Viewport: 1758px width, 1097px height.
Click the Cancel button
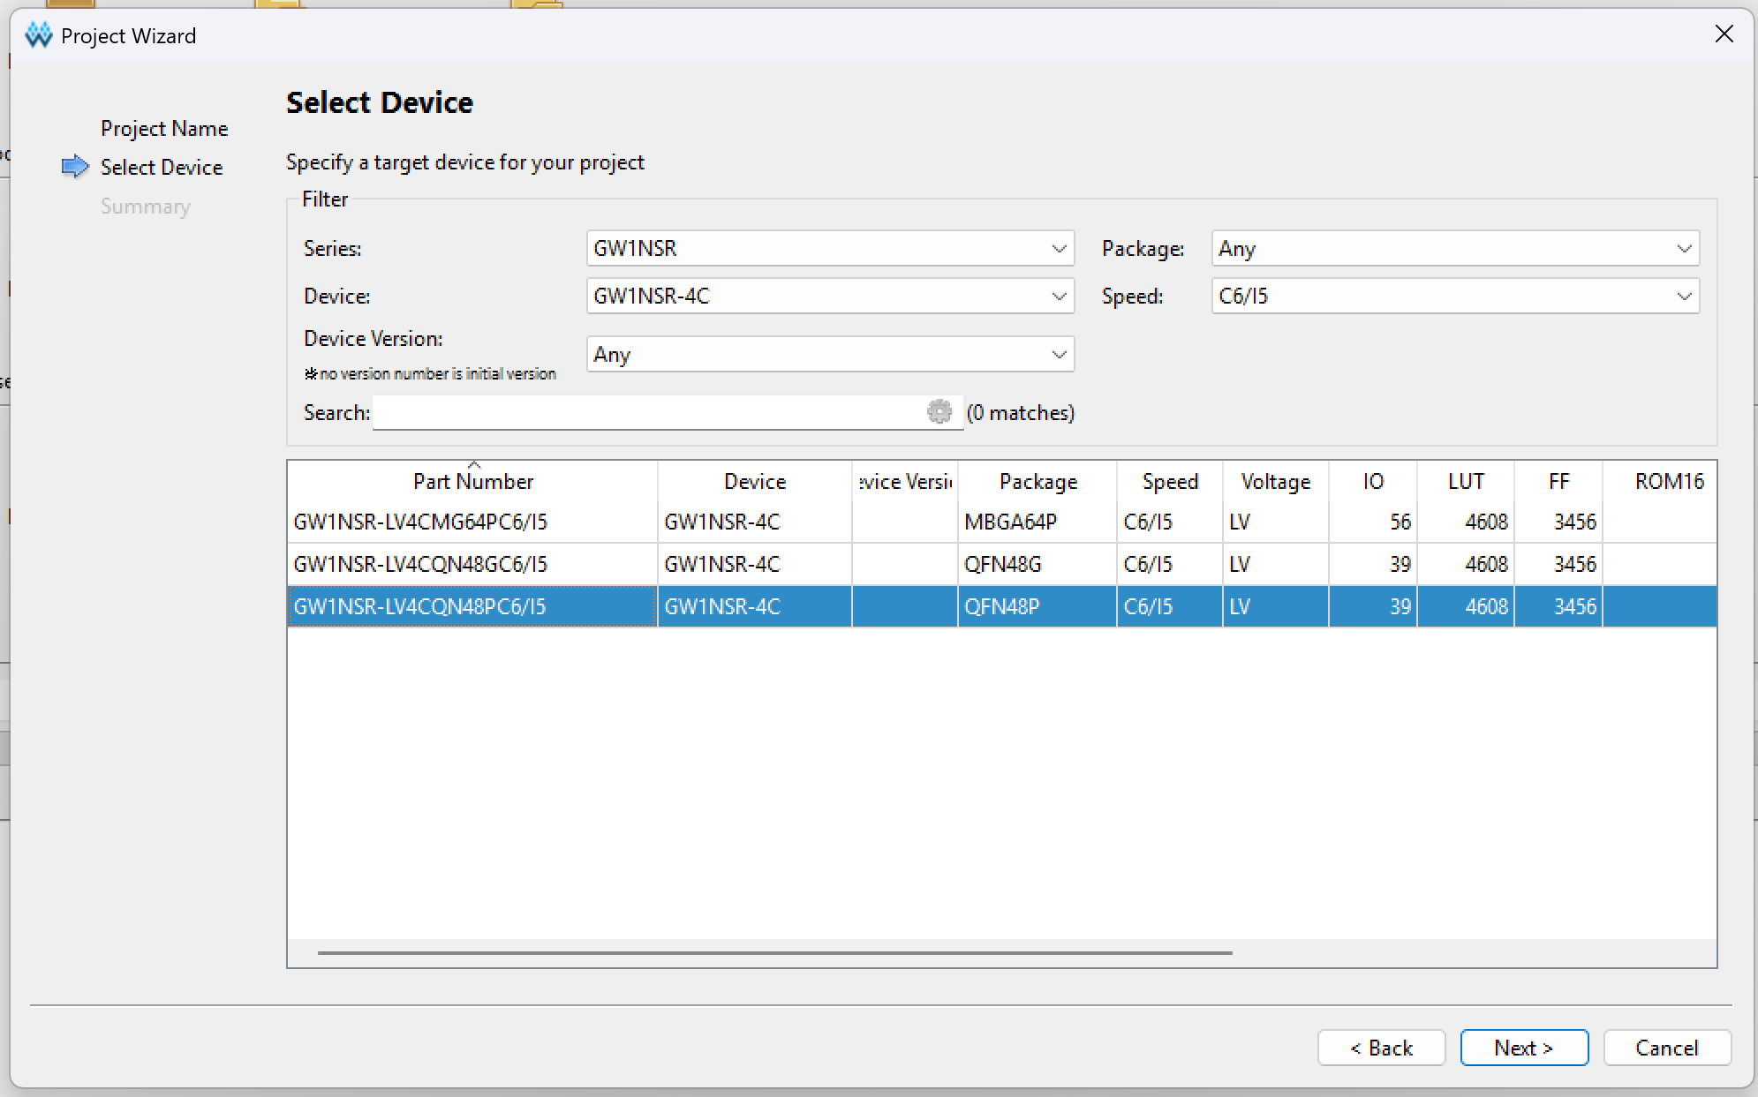tap(1667, 1048)
